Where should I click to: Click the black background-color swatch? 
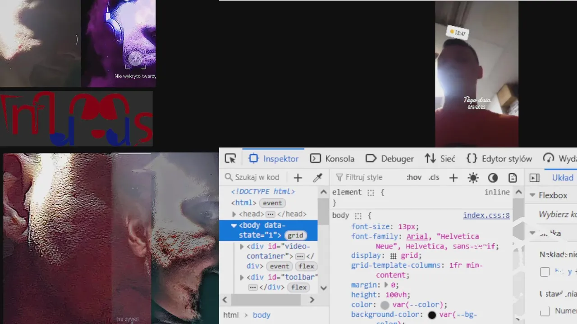432,315
